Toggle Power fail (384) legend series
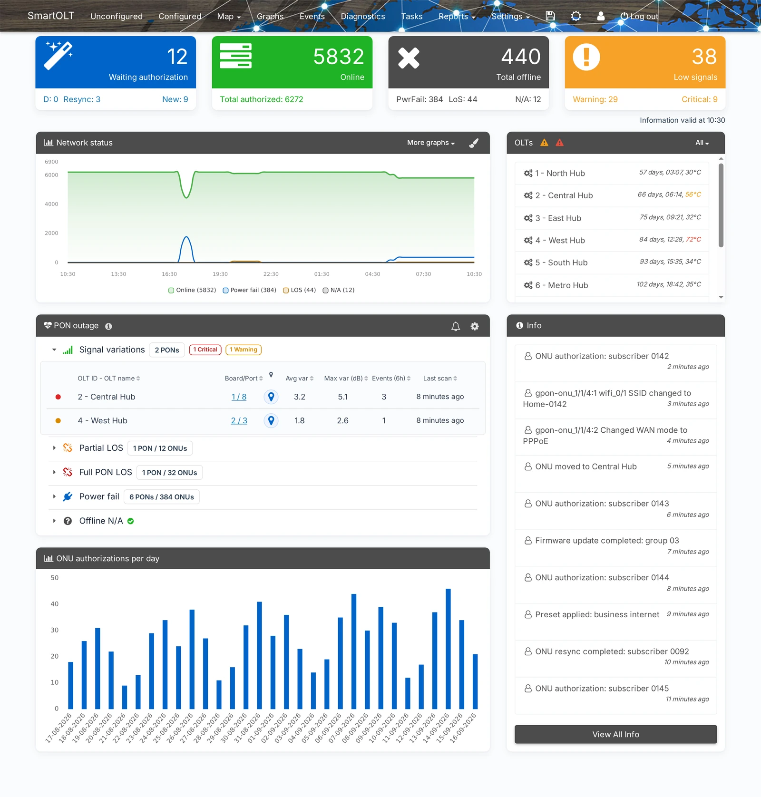 click(x=250, y=290)
